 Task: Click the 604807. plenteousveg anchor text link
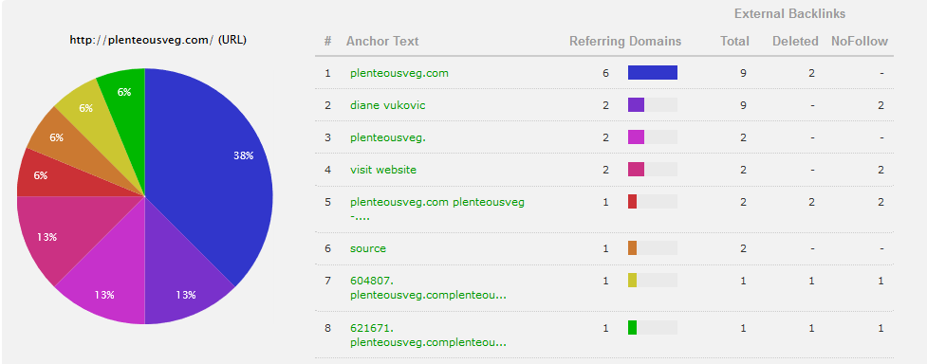[428, 287]
